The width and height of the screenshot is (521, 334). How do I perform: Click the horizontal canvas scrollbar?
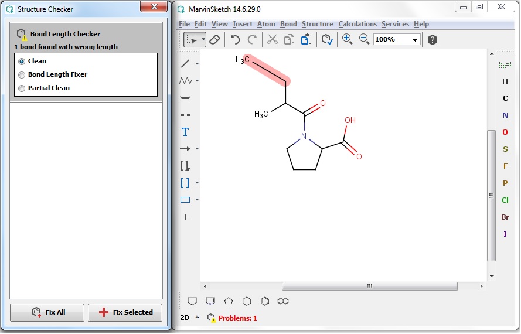click(369, 287)
